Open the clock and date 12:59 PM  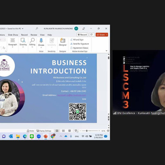99,136
